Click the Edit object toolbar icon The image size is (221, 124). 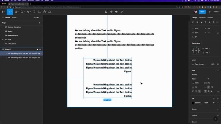point(106,12)
